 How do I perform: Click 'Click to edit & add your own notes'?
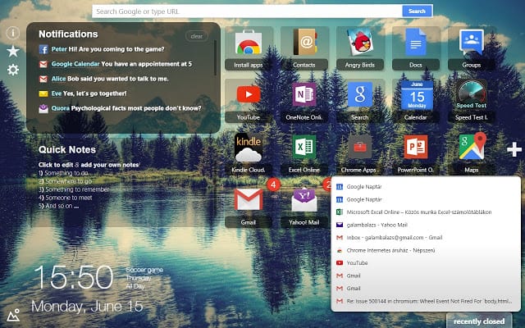(x=89, y=165)
